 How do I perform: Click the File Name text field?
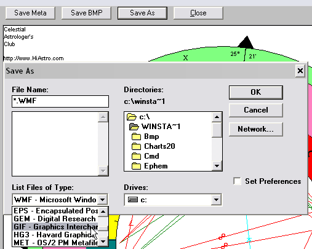click(x=60, y=101)
